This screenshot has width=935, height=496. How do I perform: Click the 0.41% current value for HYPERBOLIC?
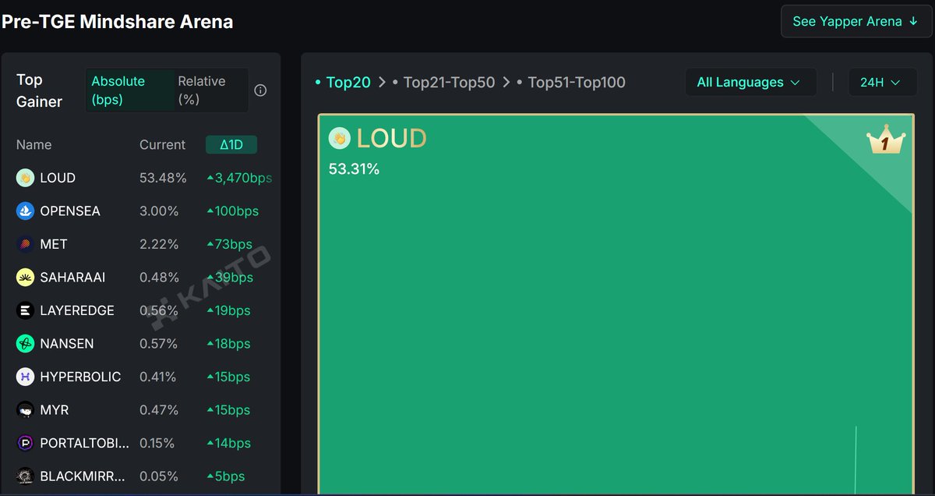158,377
